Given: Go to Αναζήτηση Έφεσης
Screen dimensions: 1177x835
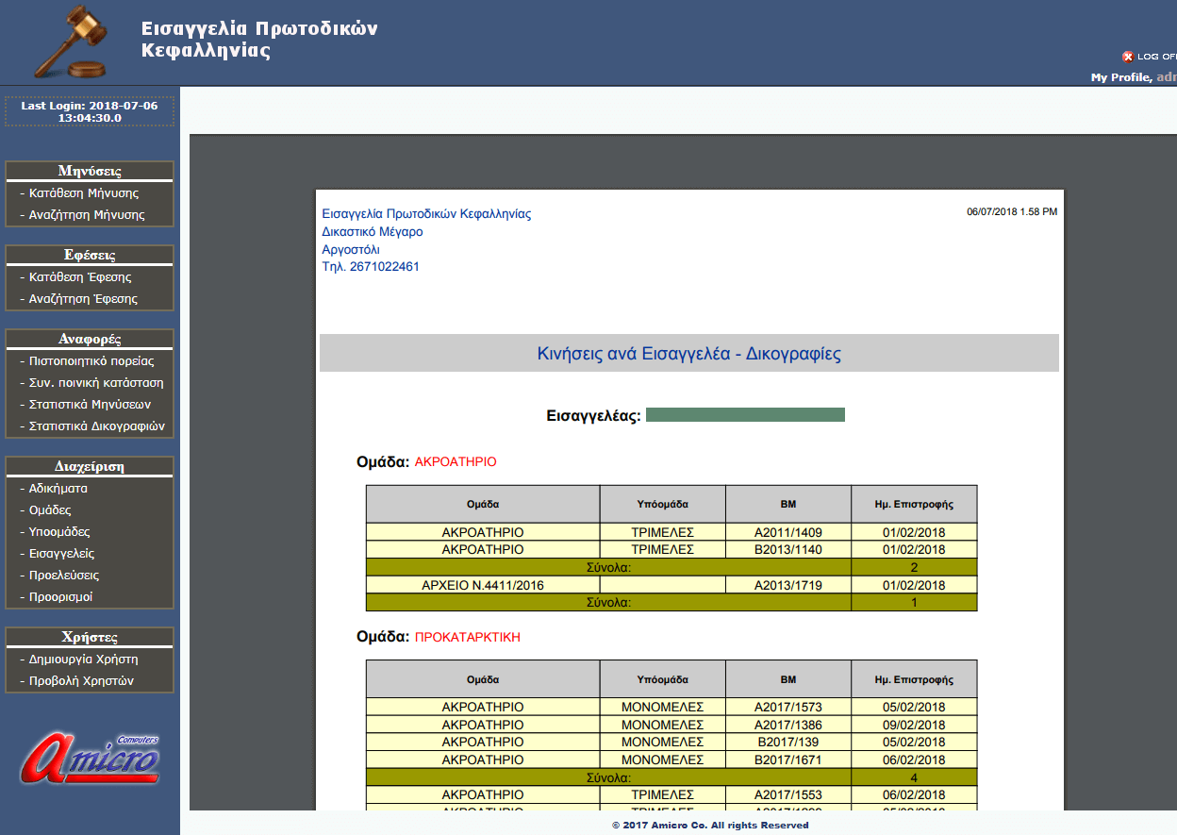Looking at the screenshot, I should click(83, 299).
